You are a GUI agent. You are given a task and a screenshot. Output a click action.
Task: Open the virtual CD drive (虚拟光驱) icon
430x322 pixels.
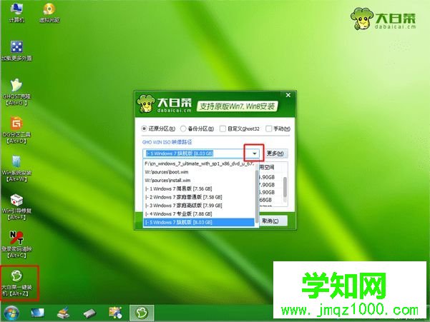[49, 13]
